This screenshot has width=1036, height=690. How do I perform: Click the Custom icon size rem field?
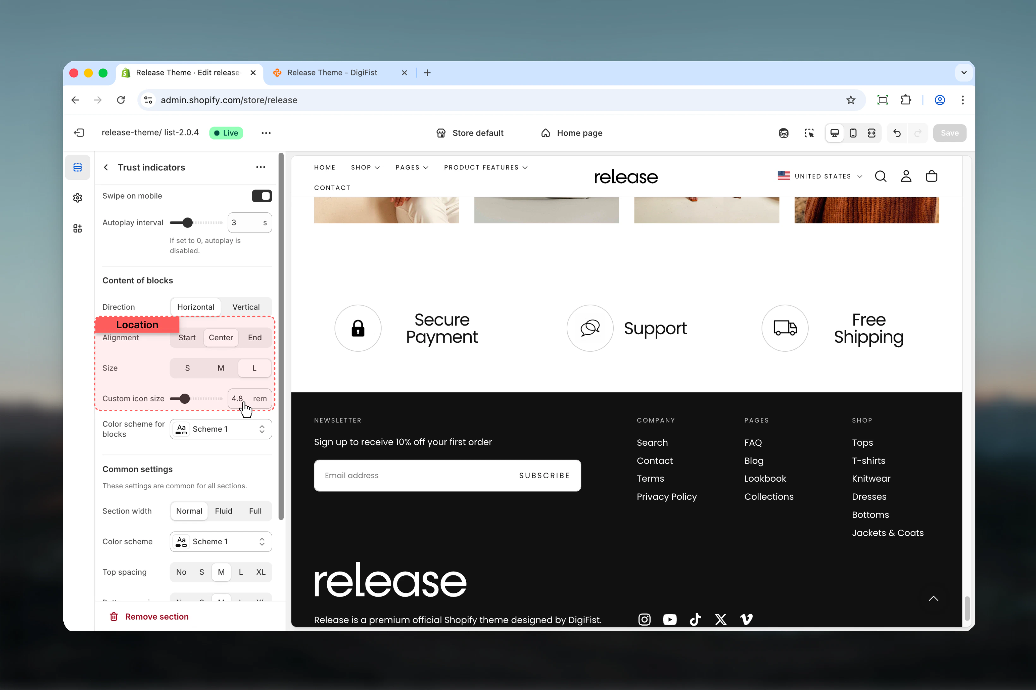coord(249,399)
